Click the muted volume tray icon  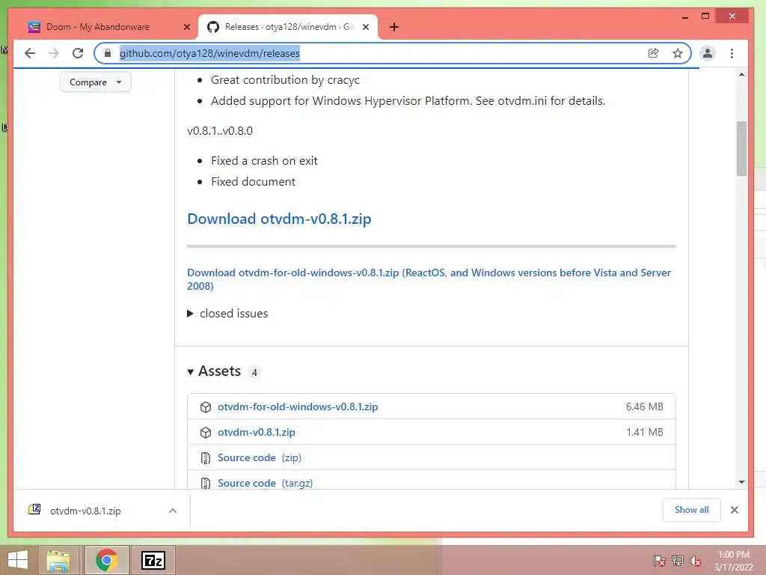pyautogui.click(x=695, y=561)
